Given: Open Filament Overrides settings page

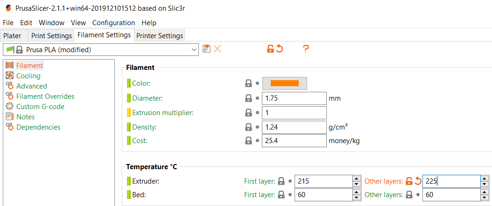Looking at the screenshot, I should coord(45,96).
